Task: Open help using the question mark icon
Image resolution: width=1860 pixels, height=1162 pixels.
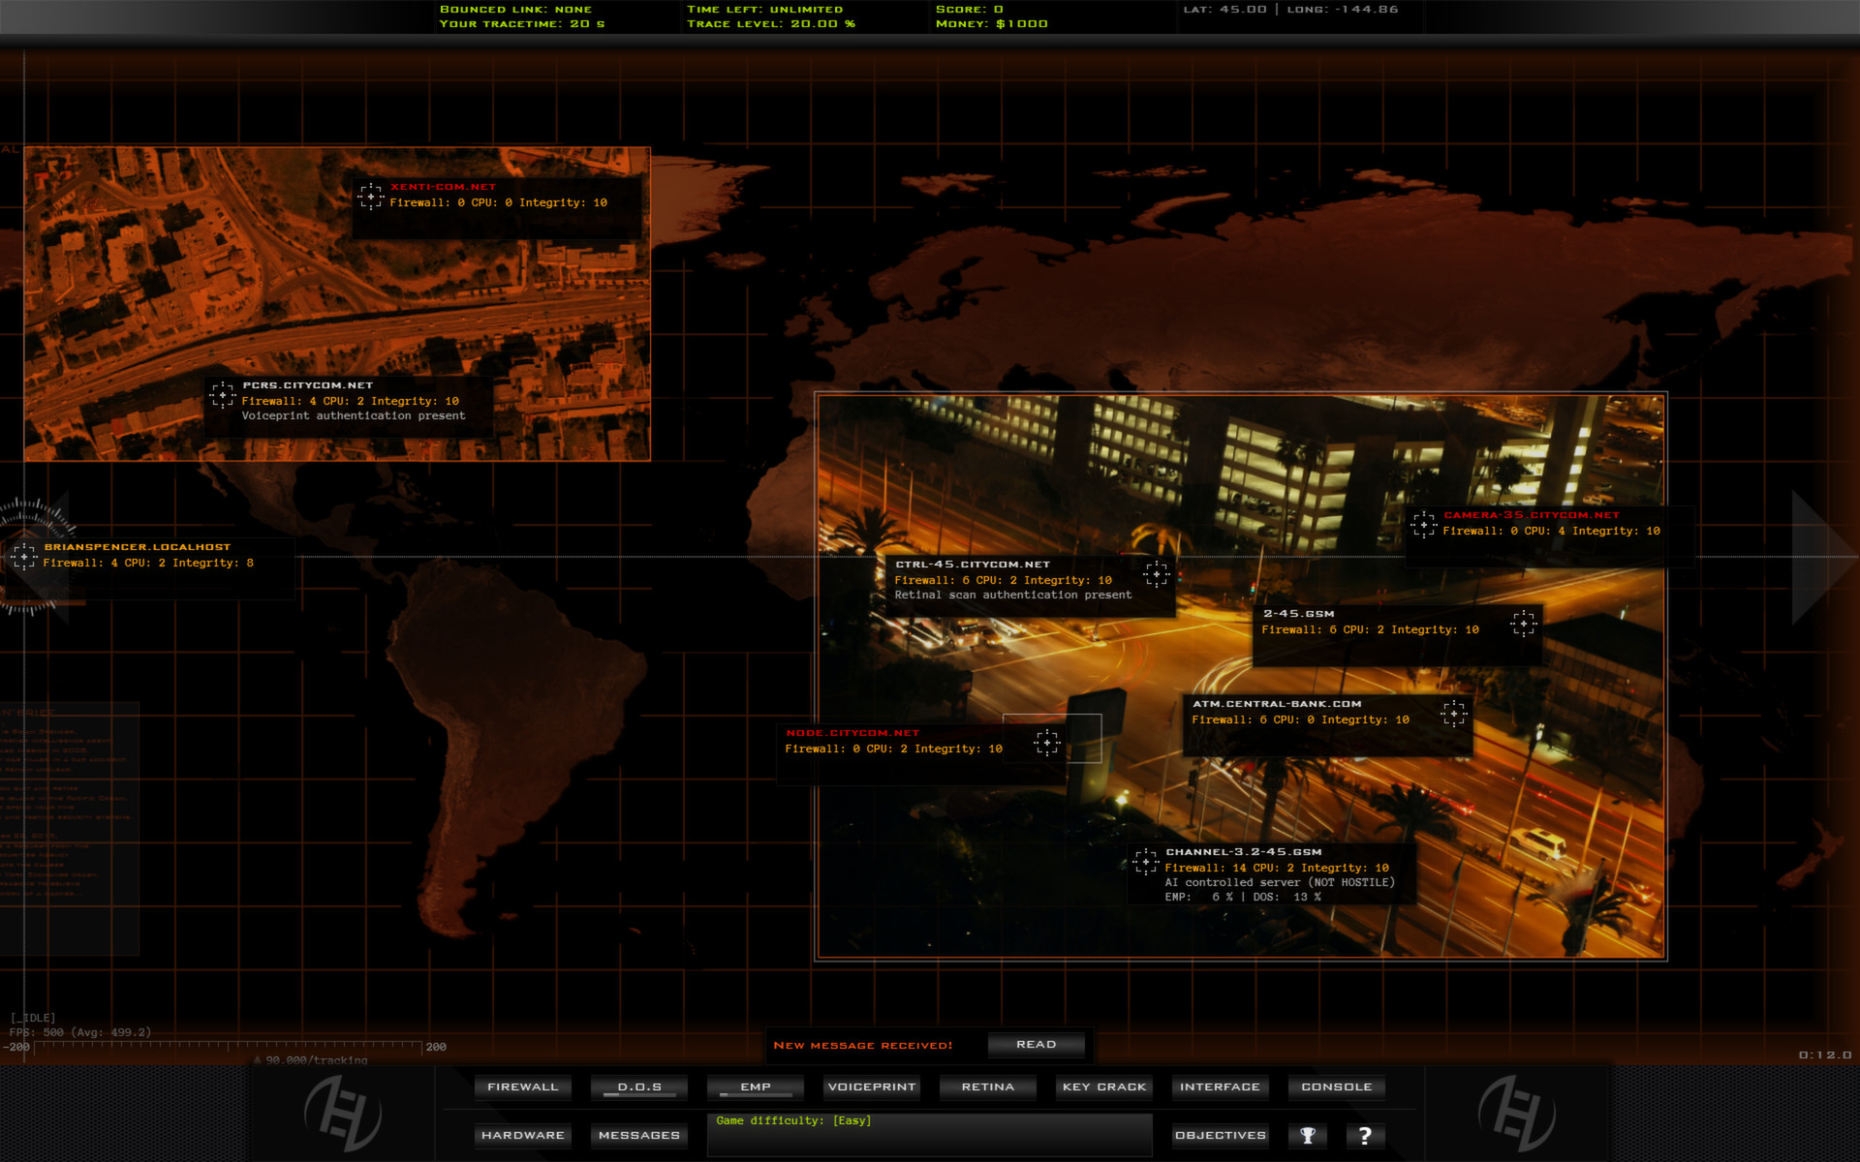Action: coord(1365,1135)
